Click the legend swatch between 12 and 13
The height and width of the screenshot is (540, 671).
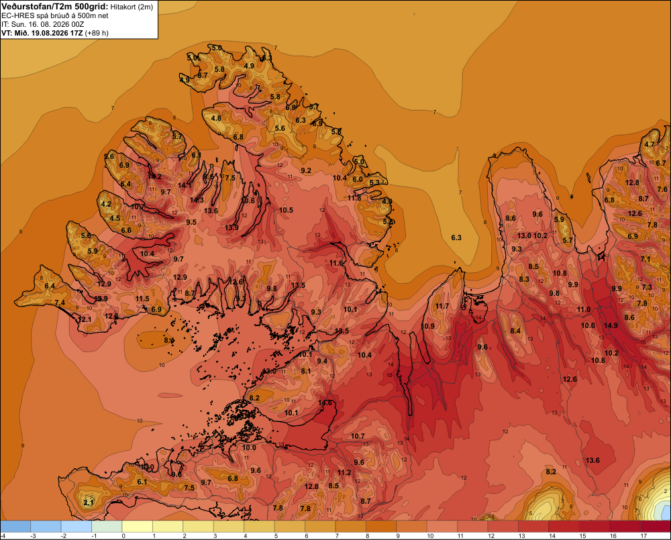[x=503, y=527]
